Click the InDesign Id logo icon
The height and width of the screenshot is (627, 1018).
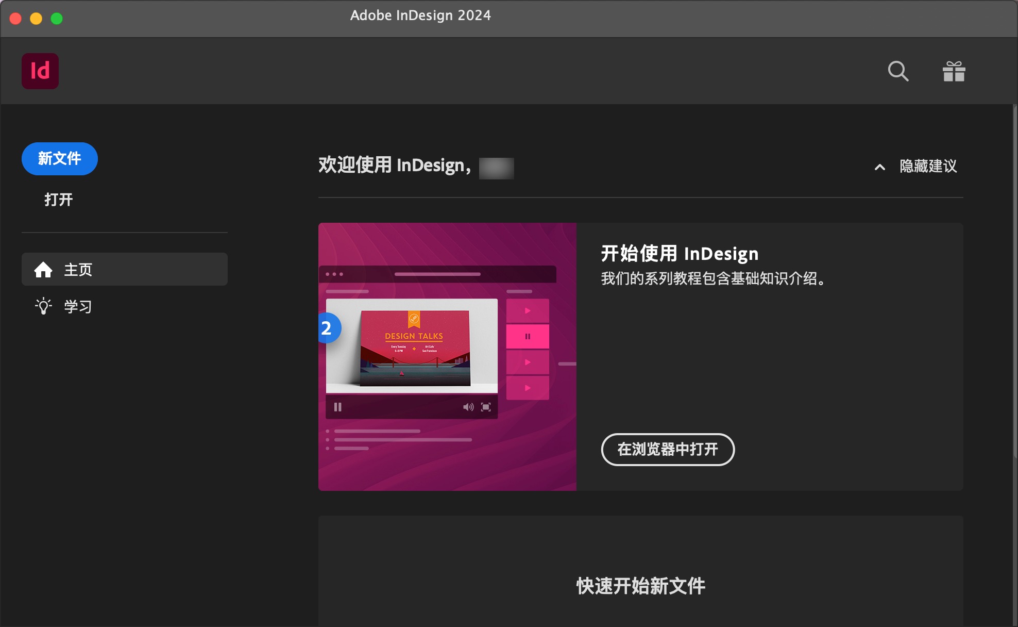(40, 71)
